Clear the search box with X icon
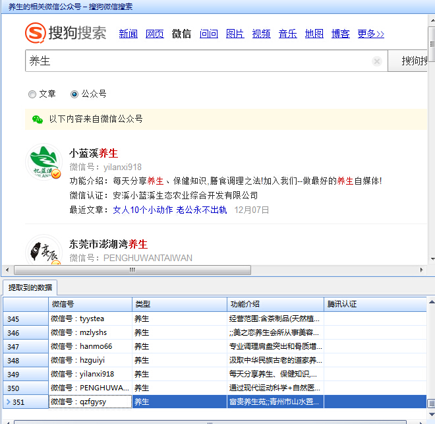The height and width of the screenshot is (424, 435). 377,61
